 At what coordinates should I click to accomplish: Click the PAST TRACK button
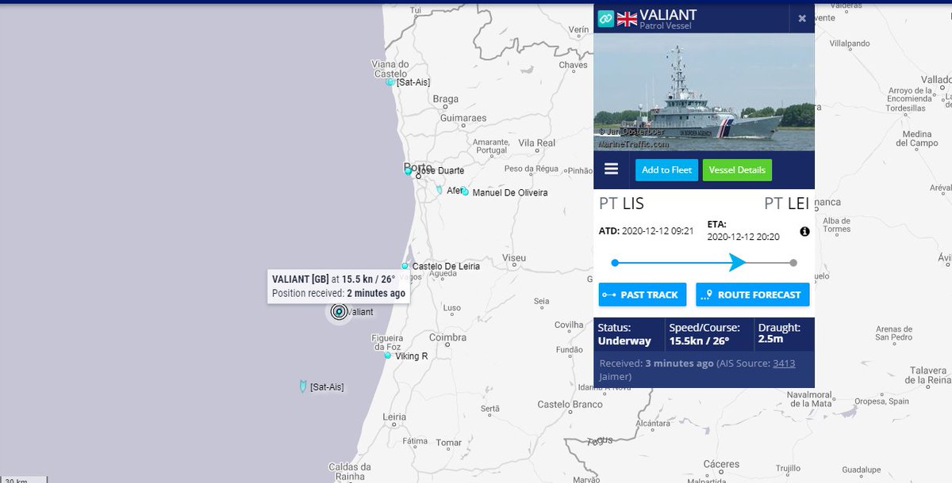pyautogui.click(x=642, y=294)
